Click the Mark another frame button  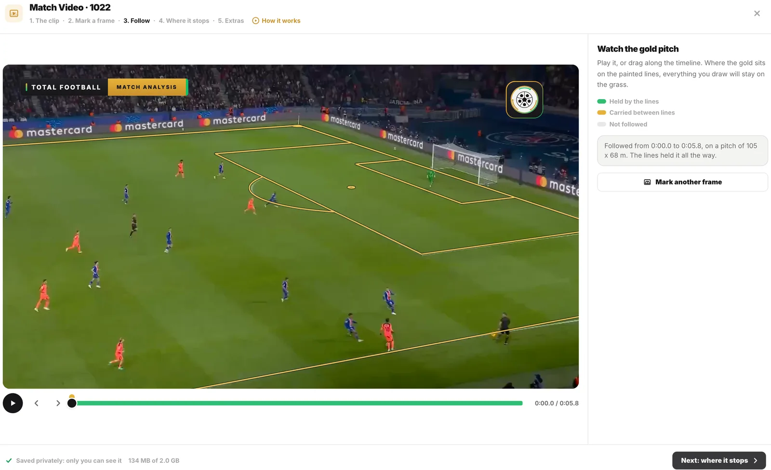[682, 182]
